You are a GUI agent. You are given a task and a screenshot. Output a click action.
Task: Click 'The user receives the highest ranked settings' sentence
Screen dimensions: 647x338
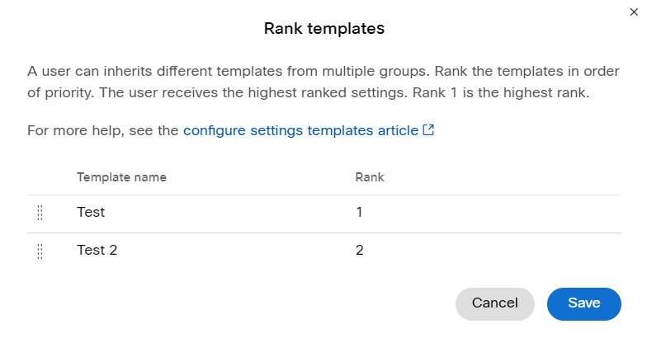pos(254,92)
